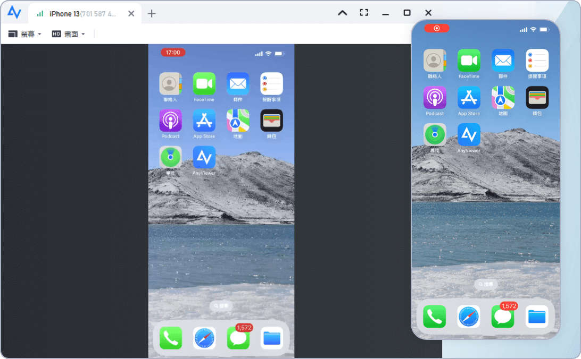The height and width of the screenshot is (359, 581).
Task: Click the green signal-strength icon on the iPhone 13 tab
Action: pos(40,14)
